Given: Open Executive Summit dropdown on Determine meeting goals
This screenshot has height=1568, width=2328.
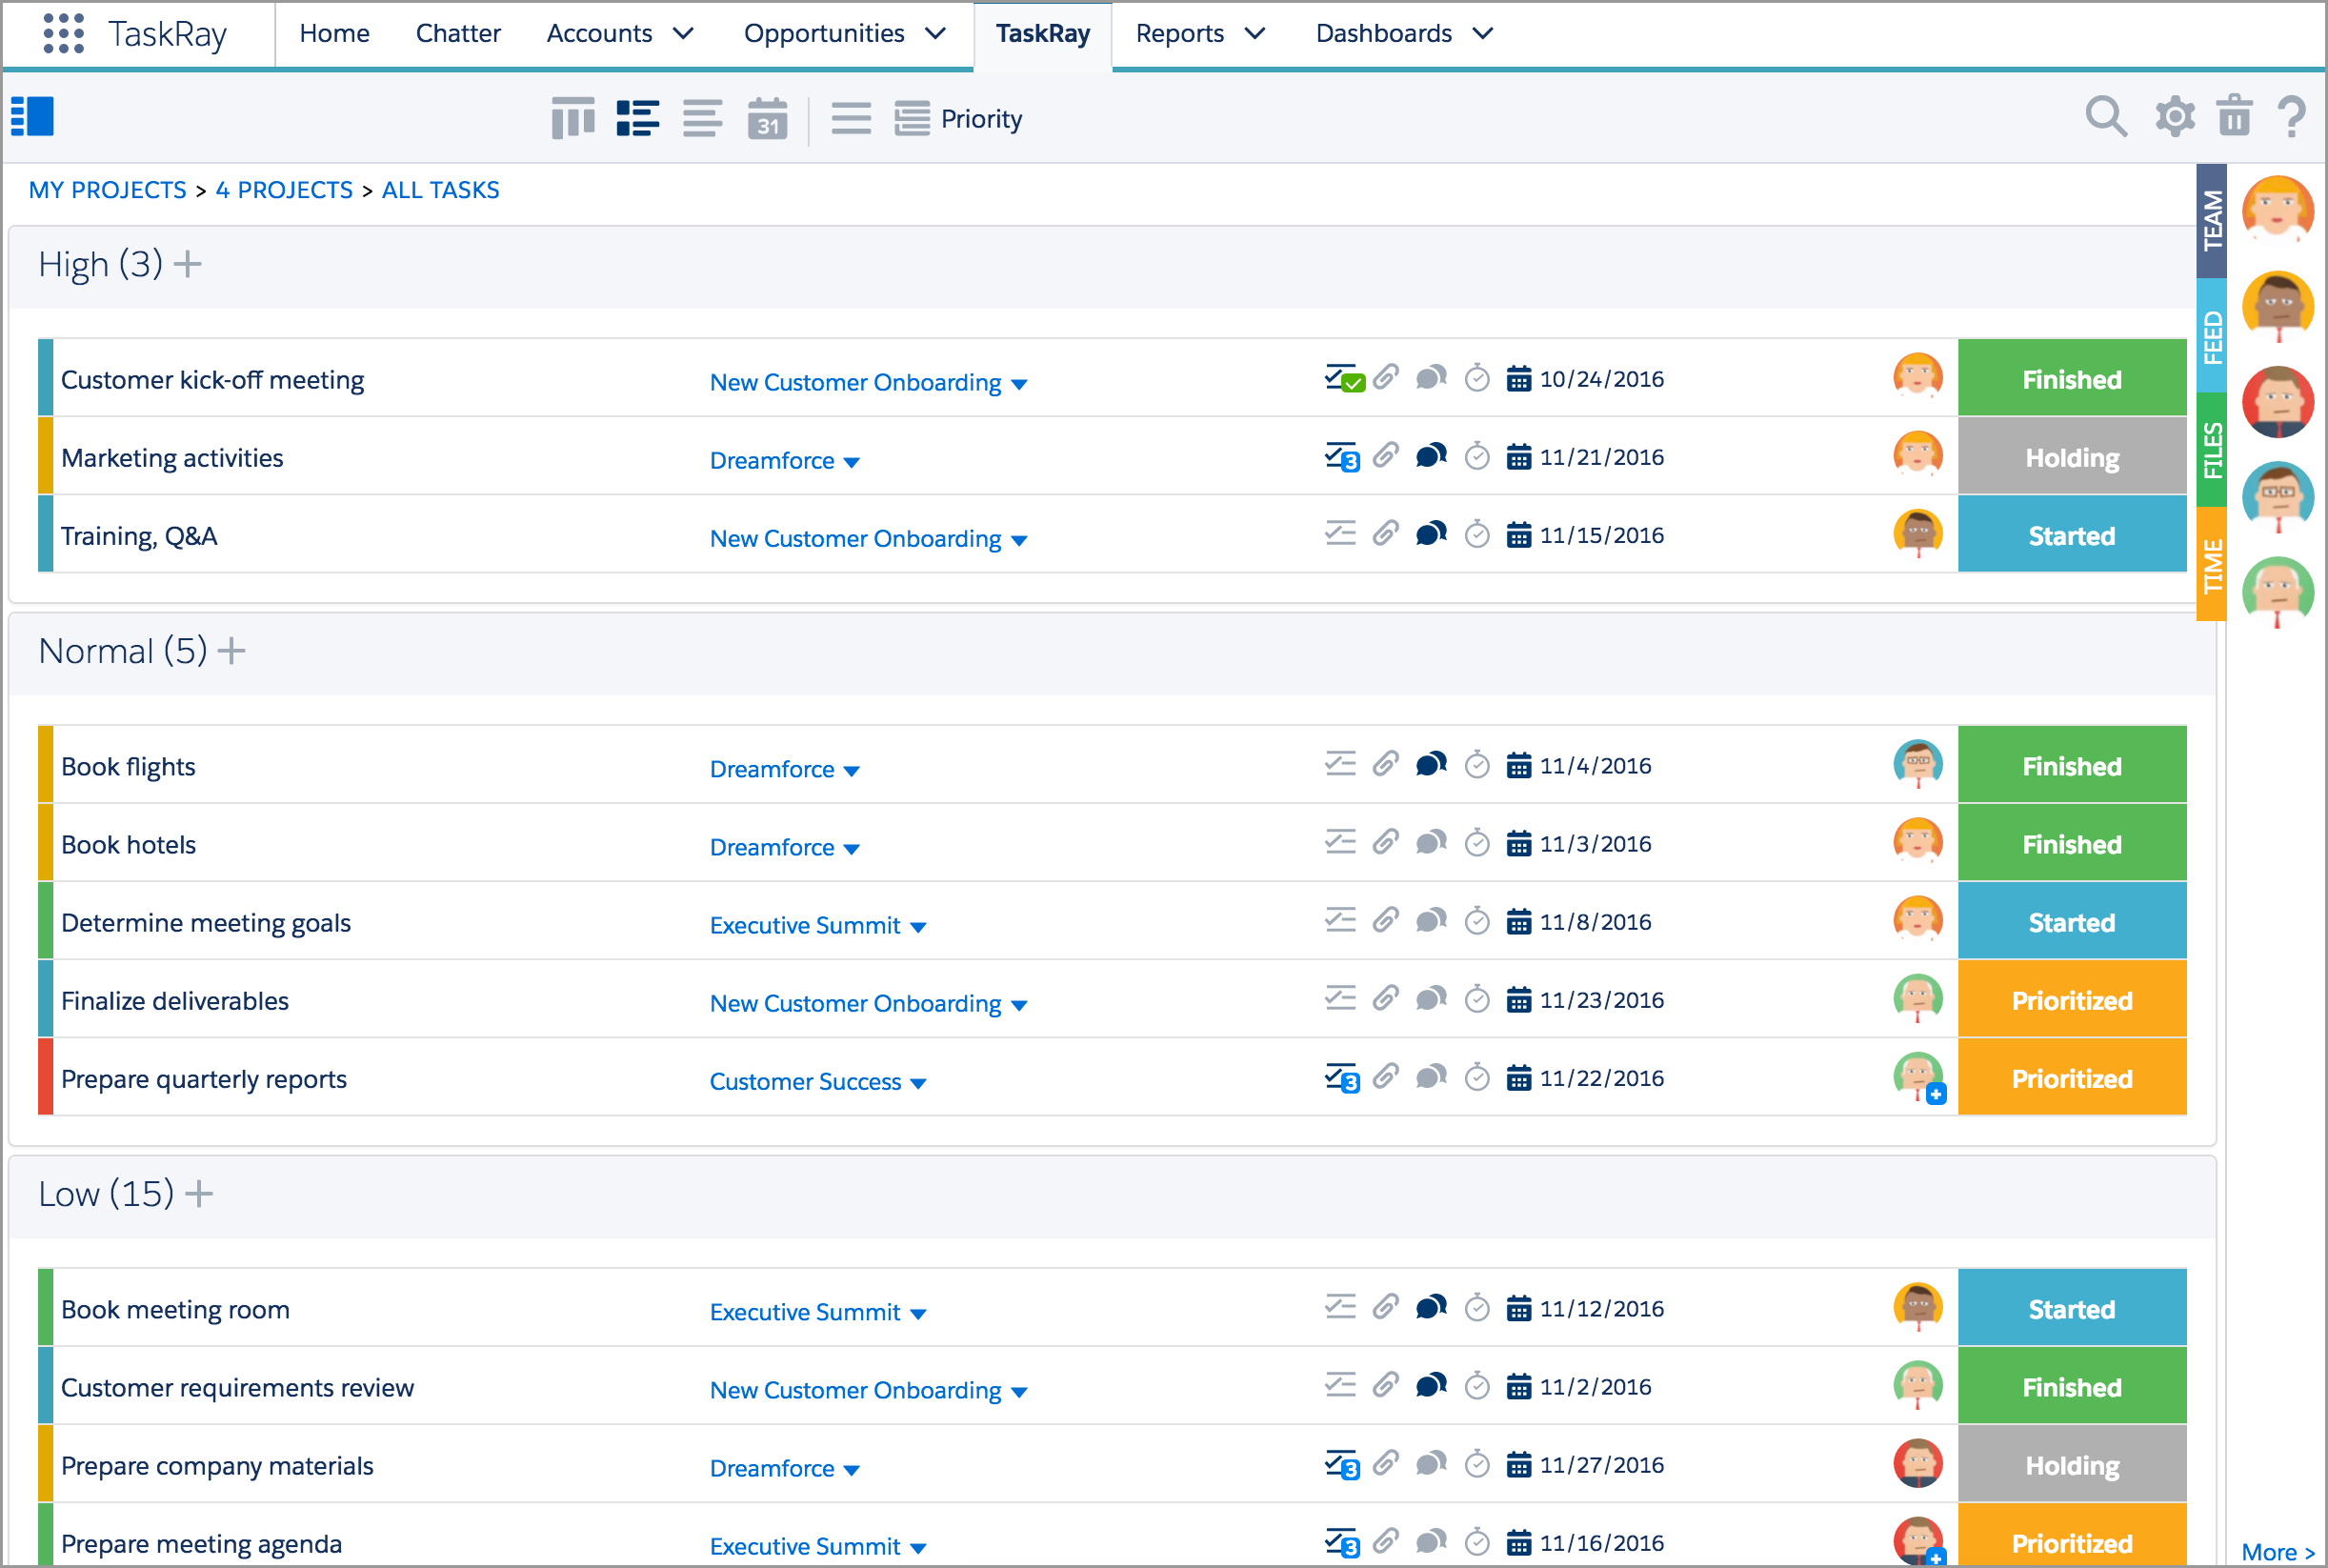Looking at the screenshot, I should click(x=918, y=927).
